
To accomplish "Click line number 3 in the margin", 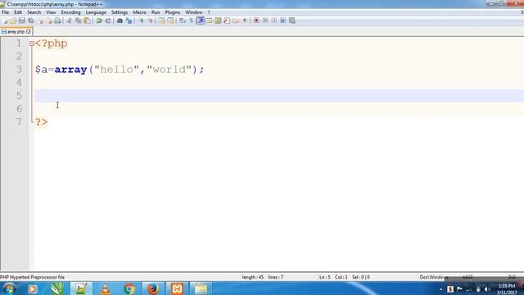I will click(x=19, y=70).
